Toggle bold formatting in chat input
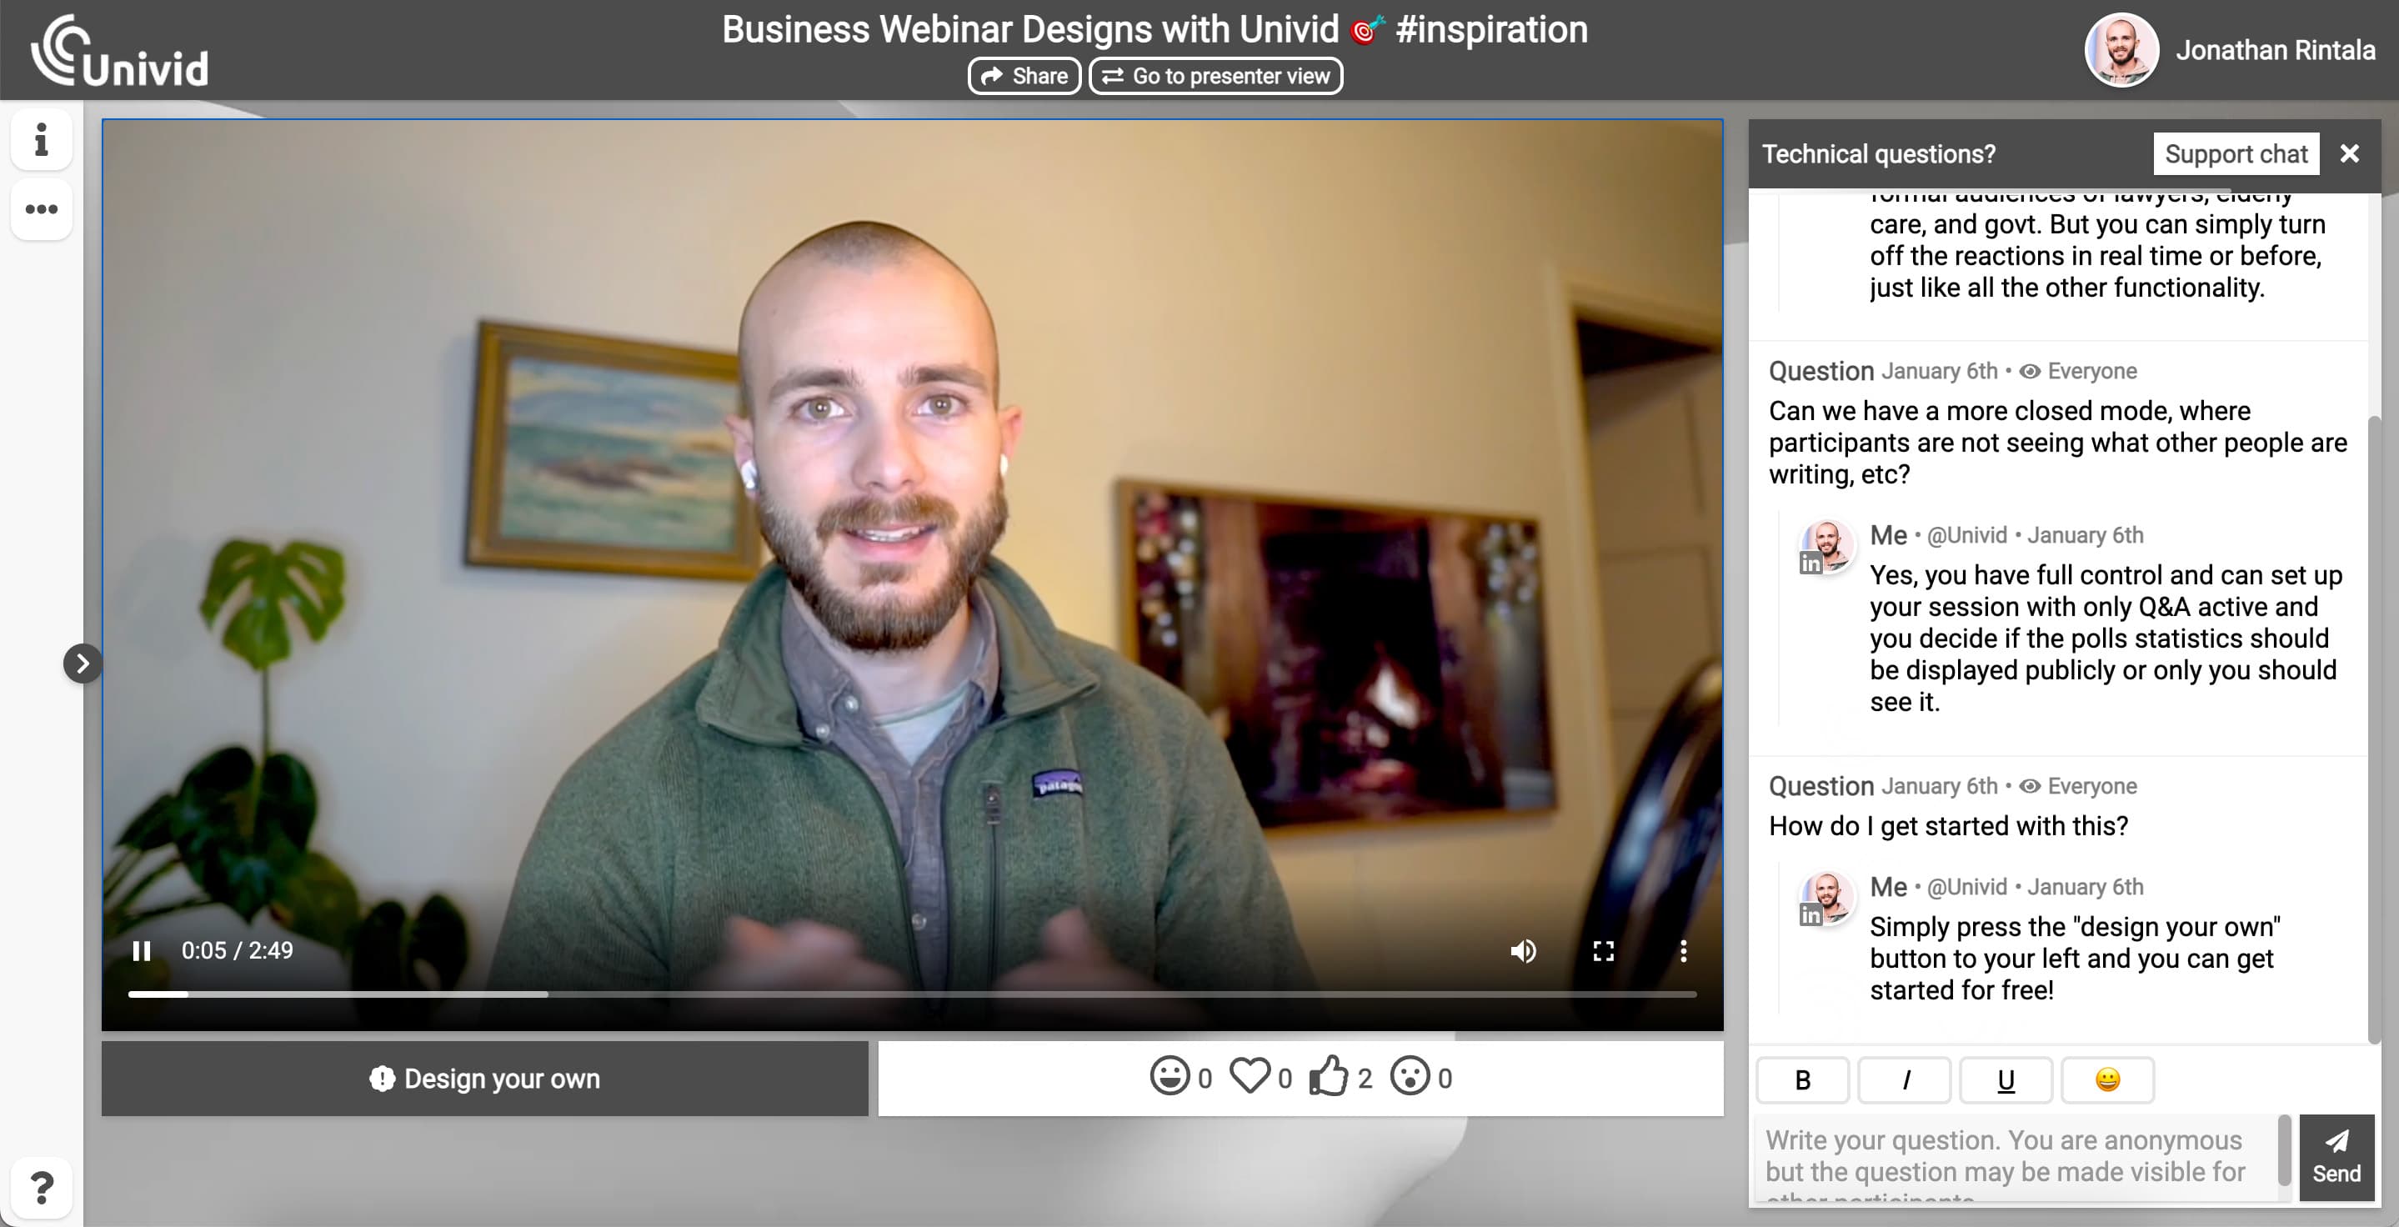The height and width of the screenshot is (1227, 2399). point(1801,1080)
